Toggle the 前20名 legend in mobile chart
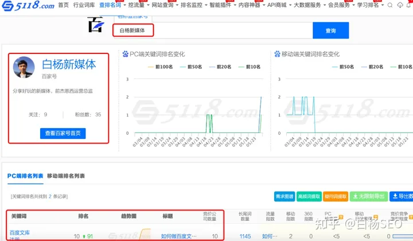 point(372,67)
